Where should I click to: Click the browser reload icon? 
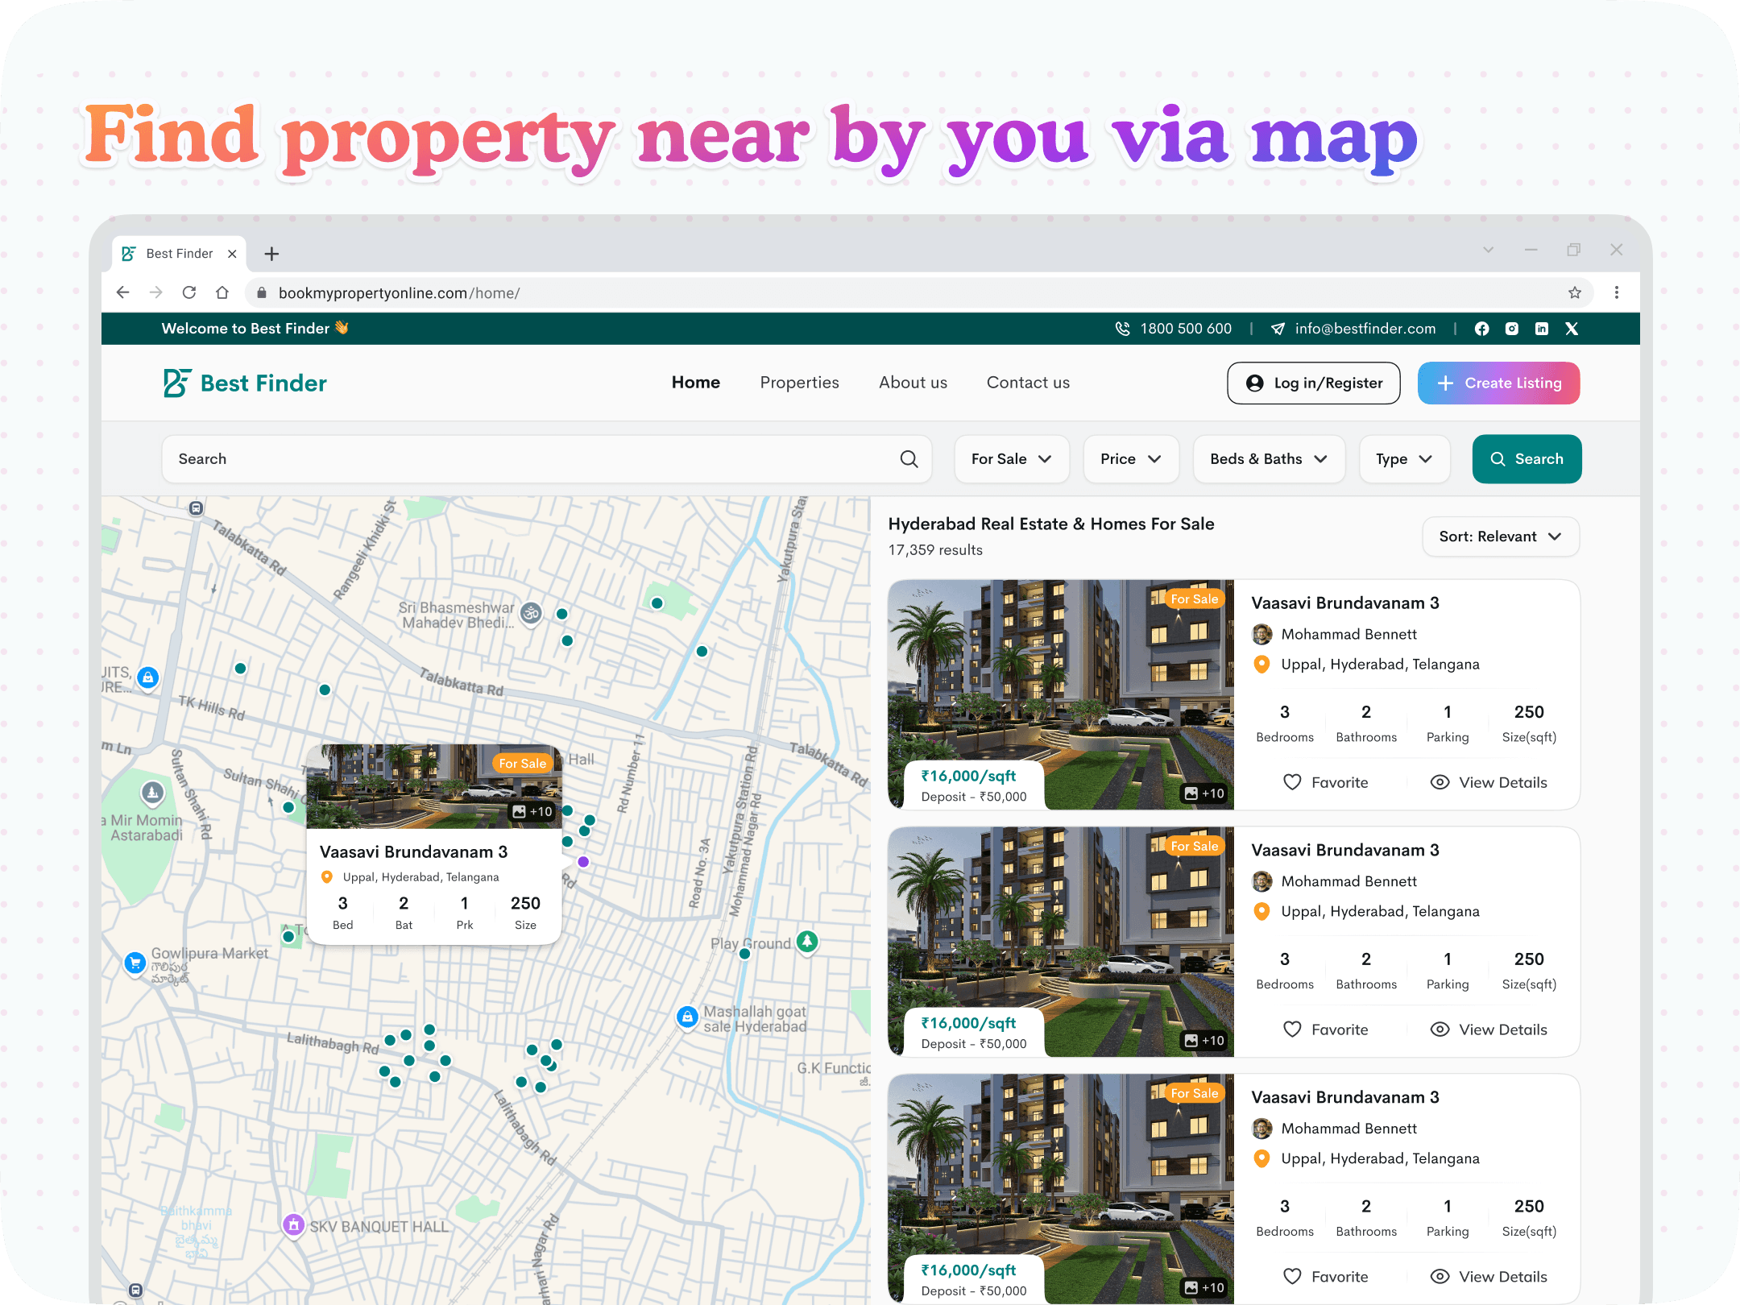[x=189, y=292]
